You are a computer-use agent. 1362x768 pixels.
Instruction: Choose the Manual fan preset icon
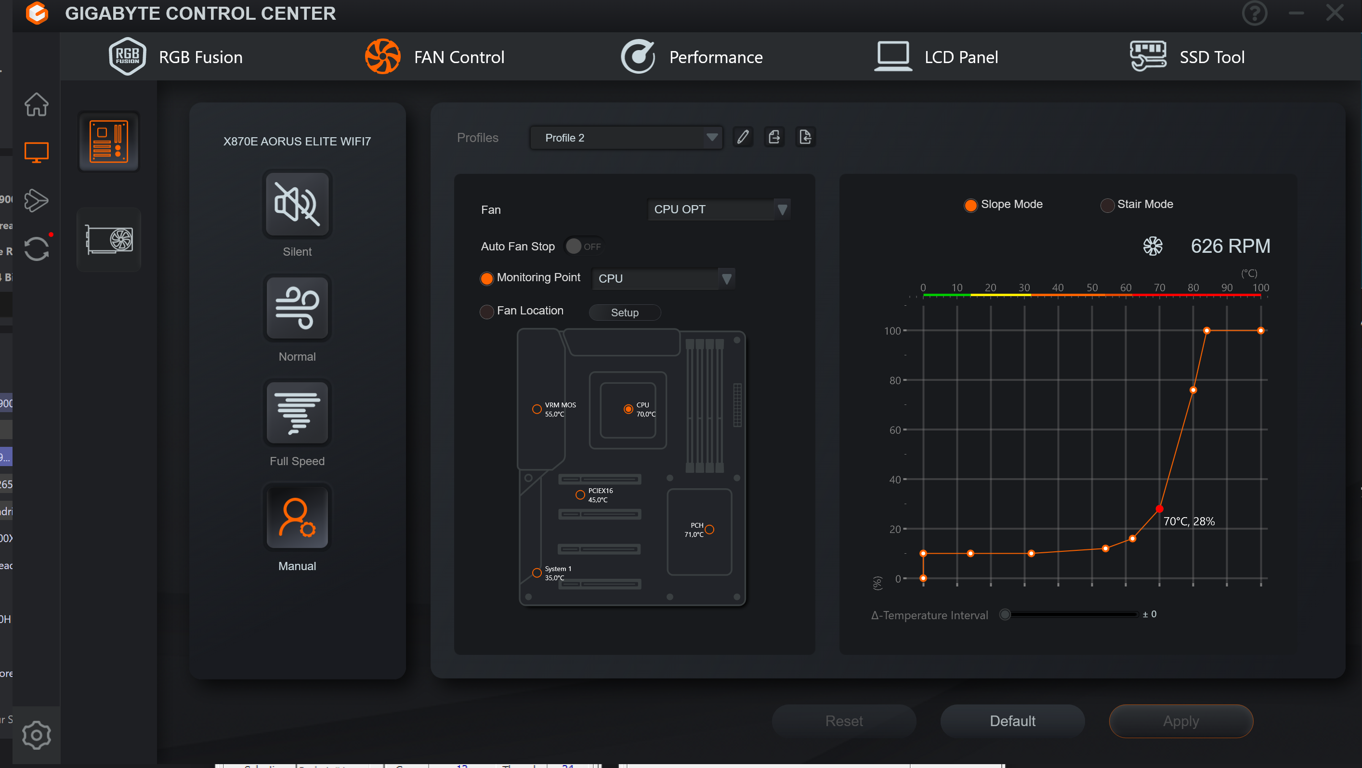[297, 518]
